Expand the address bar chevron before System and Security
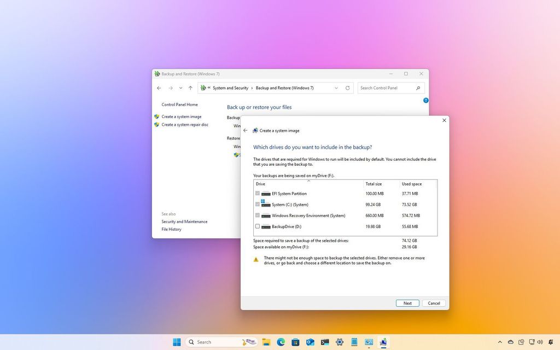The image size is (560, 350). coord(208,87)
